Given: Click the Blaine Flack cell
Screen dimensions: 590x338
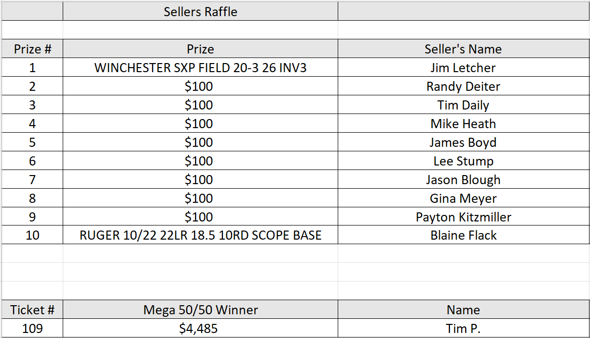Looking at the screenshot, I should click(x=463, y=235).
